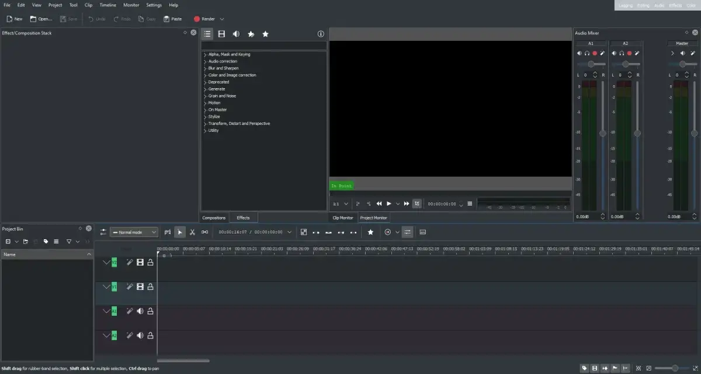Switch to the Effects tab

click(243, 217)
